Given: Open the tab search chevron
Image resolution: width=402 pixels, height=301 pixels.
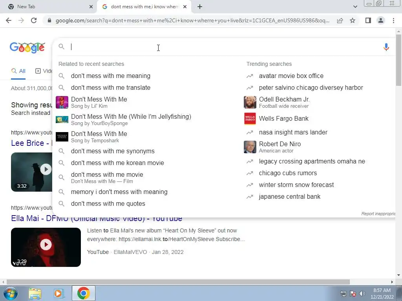Looking at the screenshot, I should [x=355, y=7].
